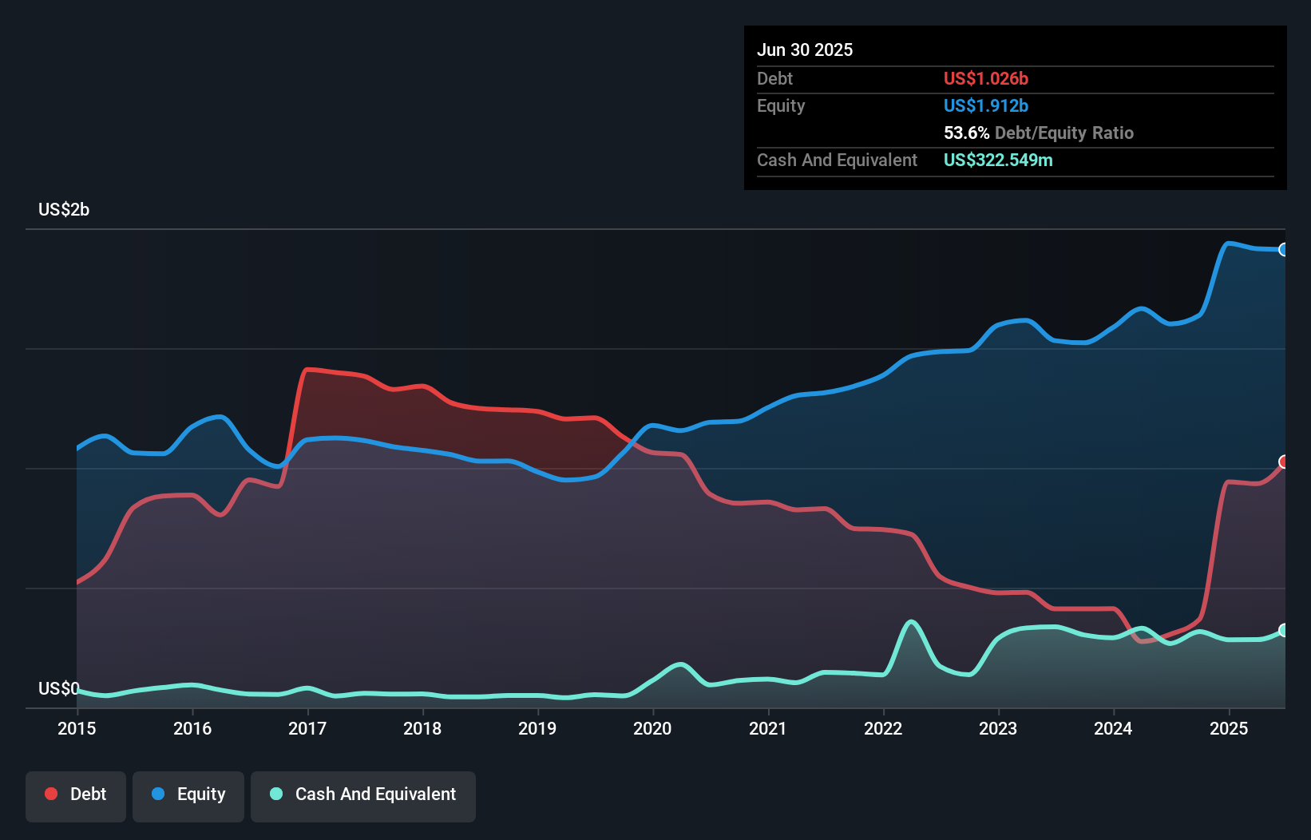Select the Equity endpoint marker on the chart

pos(1284,250)
